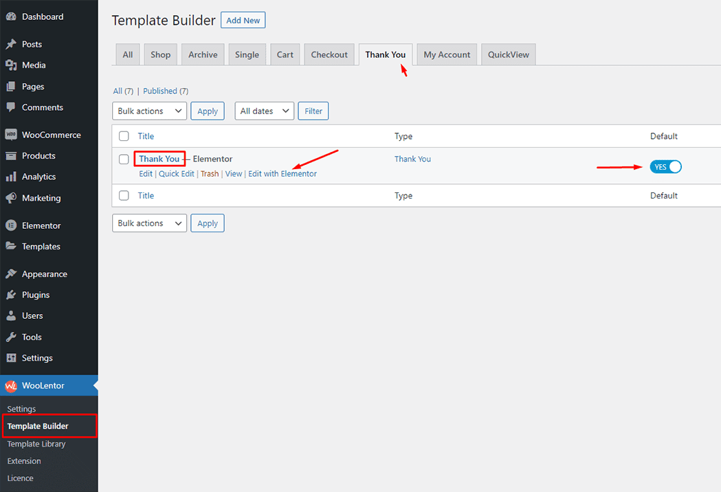Click Trash under Thank You template

point(210,174)
